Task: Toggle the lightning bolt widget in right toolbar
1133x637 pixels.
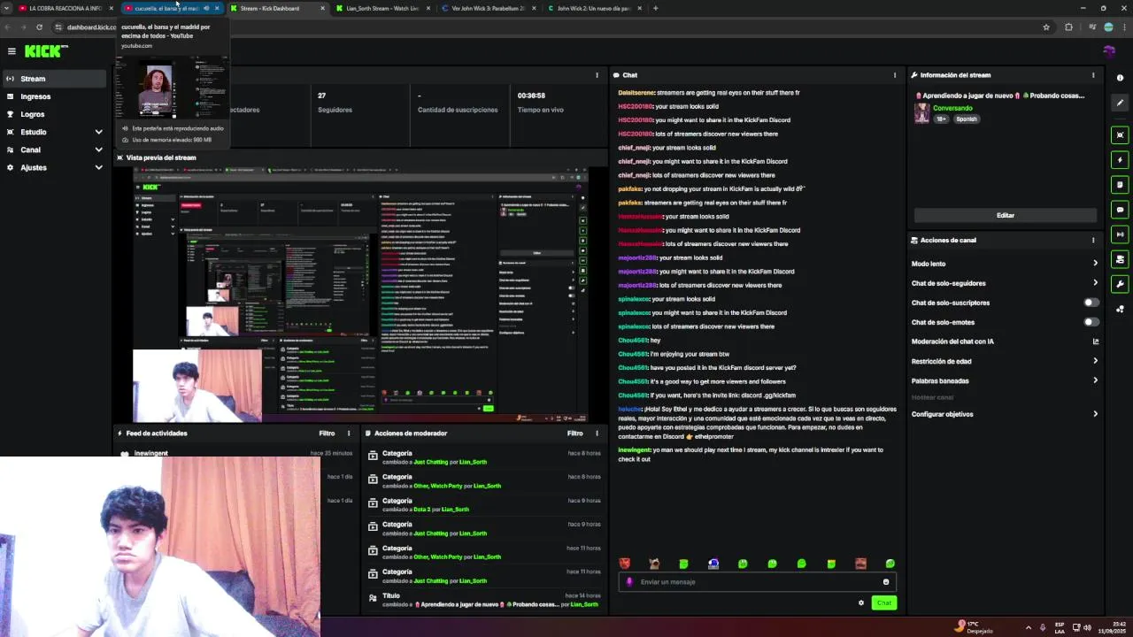Action: tap(1120, 160)
